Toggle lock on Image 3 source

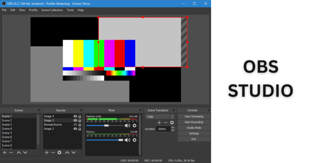pyautogui.click(x=80, y=121)
